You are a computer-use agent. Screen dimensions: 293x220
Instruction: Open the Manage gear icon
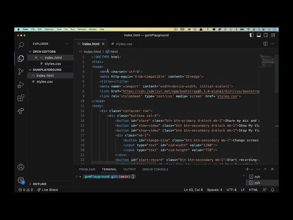pos(21,180)
